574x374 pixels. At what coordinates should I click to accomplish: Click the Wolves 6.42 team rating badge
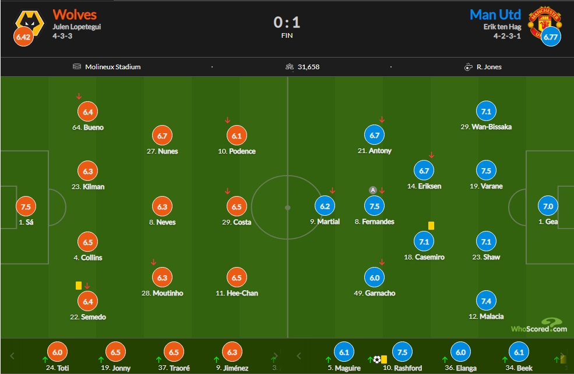pyautogui.click(x=23, y=37)
